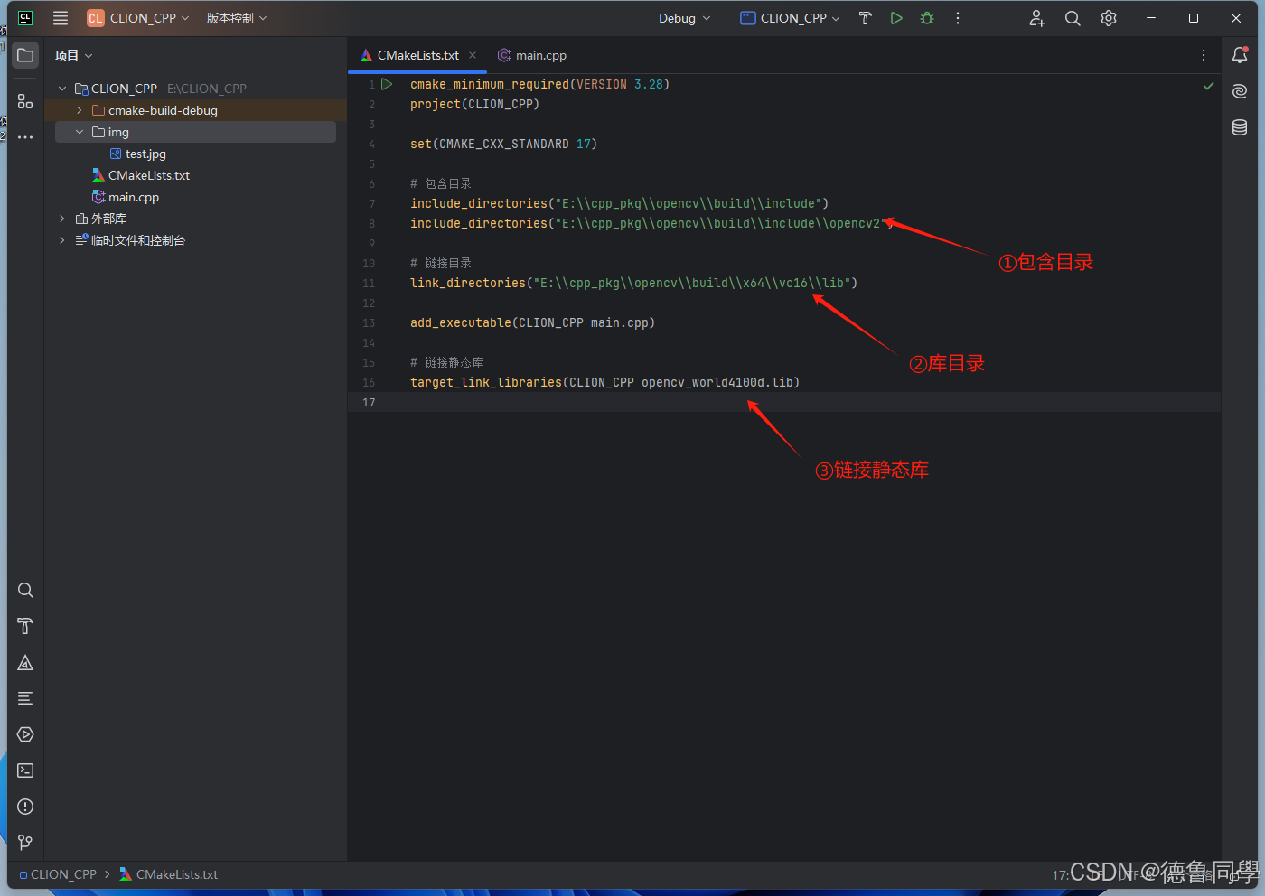
Task: Collapse the img folder
Action: (x=79, y=131)
